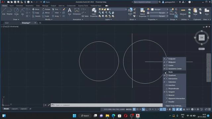Click the Stretch tool

(x=36, y=16)
